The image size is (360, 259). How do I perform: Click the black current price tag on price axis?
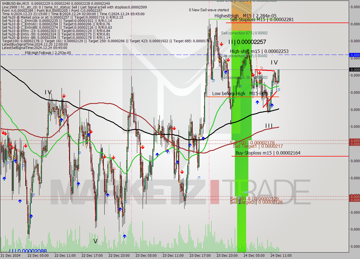354,70
